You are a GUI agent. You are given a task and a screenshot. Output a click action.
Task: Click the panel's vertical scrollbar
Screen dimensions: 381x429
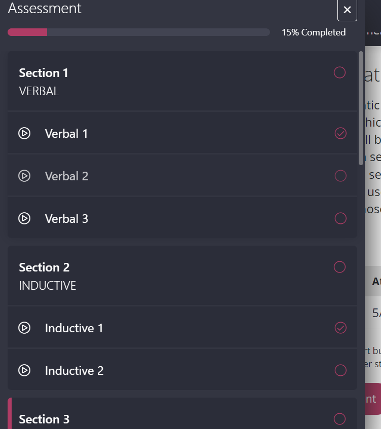tap(361, 108)
